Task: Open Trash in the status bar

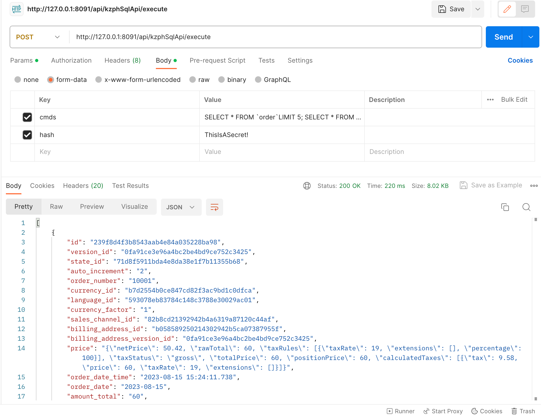Action: tap(523, 411)
